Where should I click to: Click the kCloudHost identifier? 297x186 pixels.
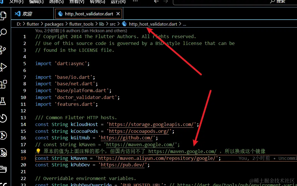point(85,125)
